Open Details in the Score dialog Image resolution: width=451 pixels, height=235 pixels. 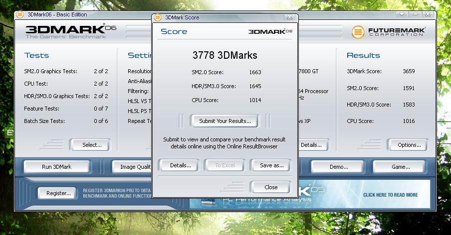pos(180,165)
